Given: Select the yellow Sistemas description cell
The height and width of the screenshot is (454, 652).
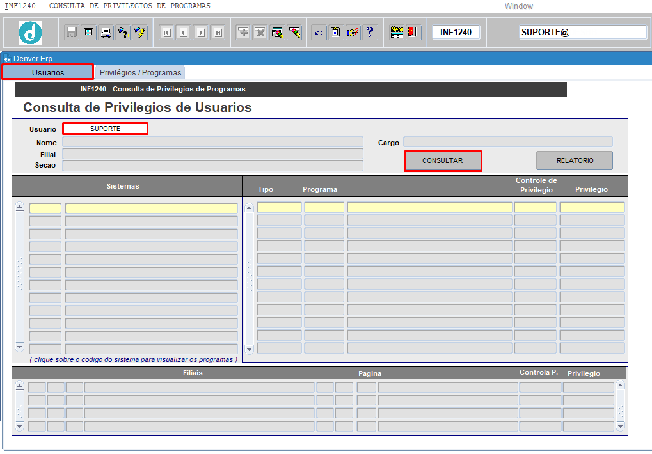Looking at the screenshot, I should 152,208.
